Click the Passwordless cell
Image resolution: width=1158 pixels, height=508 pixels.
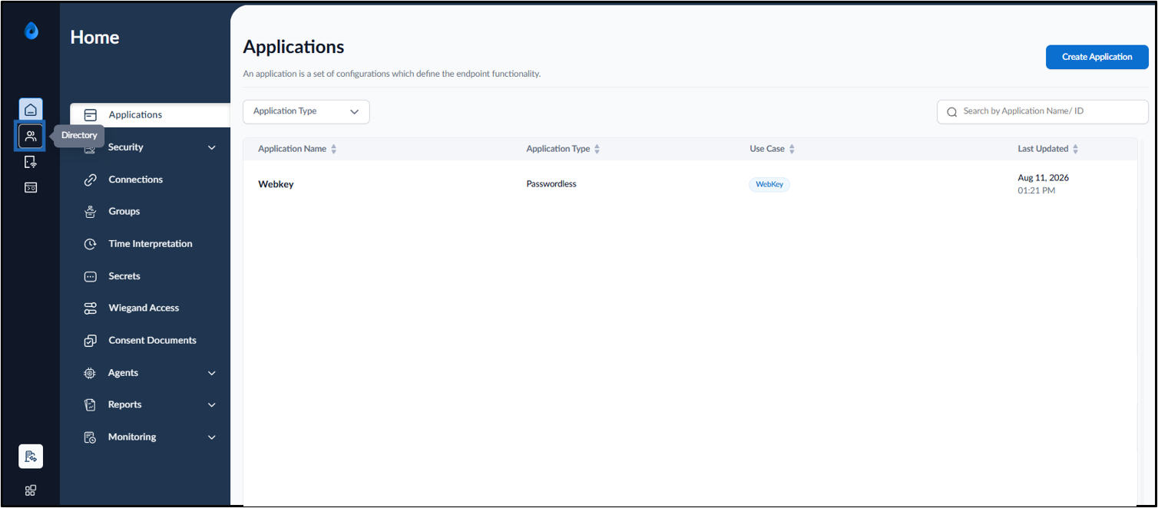click(551, 184)
